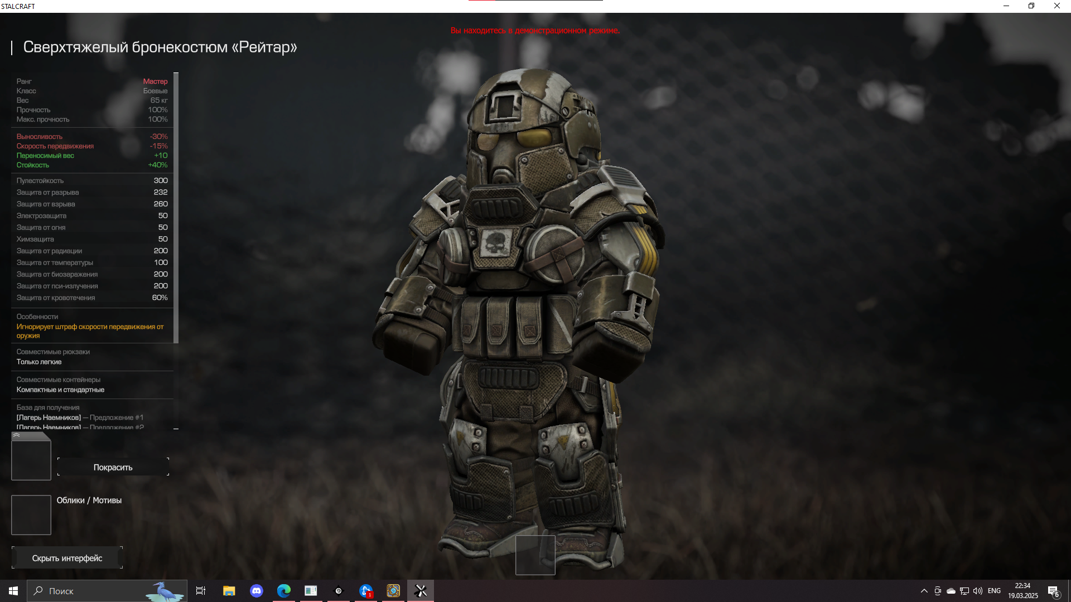Open the yellow-framed app taskbar icon
This screenshot has height=602, width=1071.
point(393,591)
